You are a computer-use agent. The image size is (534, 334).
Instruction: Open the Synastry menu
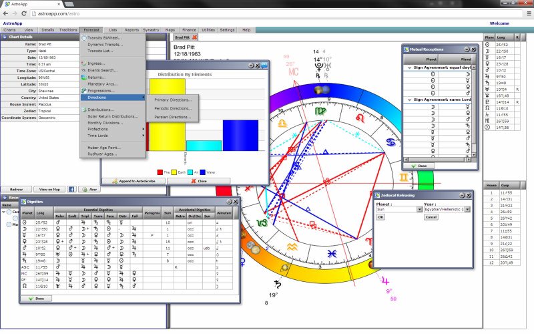(151, 30)
